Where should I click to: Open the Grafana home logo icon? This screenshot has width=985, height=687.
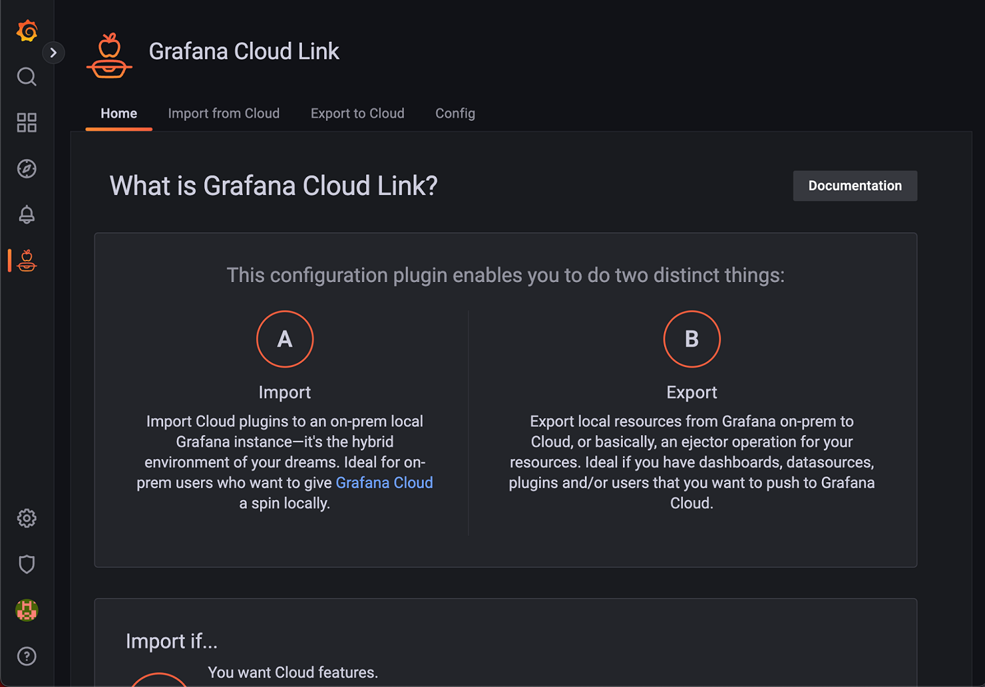click(26, 31)
